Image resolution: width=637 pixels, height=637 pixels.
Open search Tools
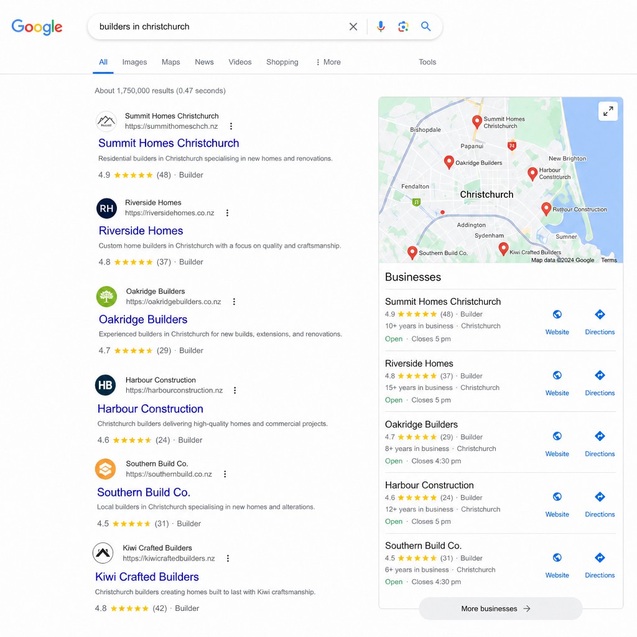[427, 62]
